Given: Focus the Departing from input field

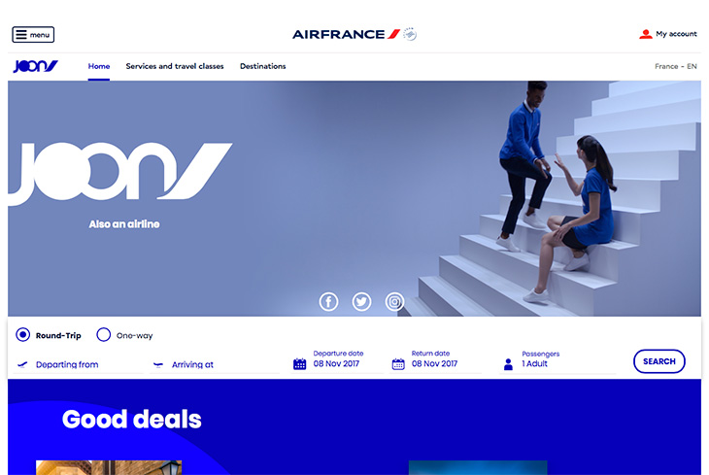Looking at the screenshot, I should click(x=79, y=364).
